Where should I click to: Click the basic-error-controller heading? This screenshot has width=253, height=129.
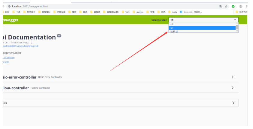pyautogui.click(x=20, y=77)
